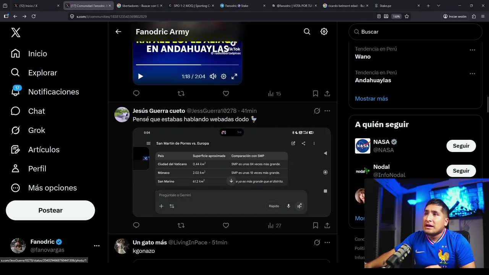The height and width of the screenshot is (275, 489).
Task: Open the Inicio home page from the sidebar
Action: click(29, 53)
